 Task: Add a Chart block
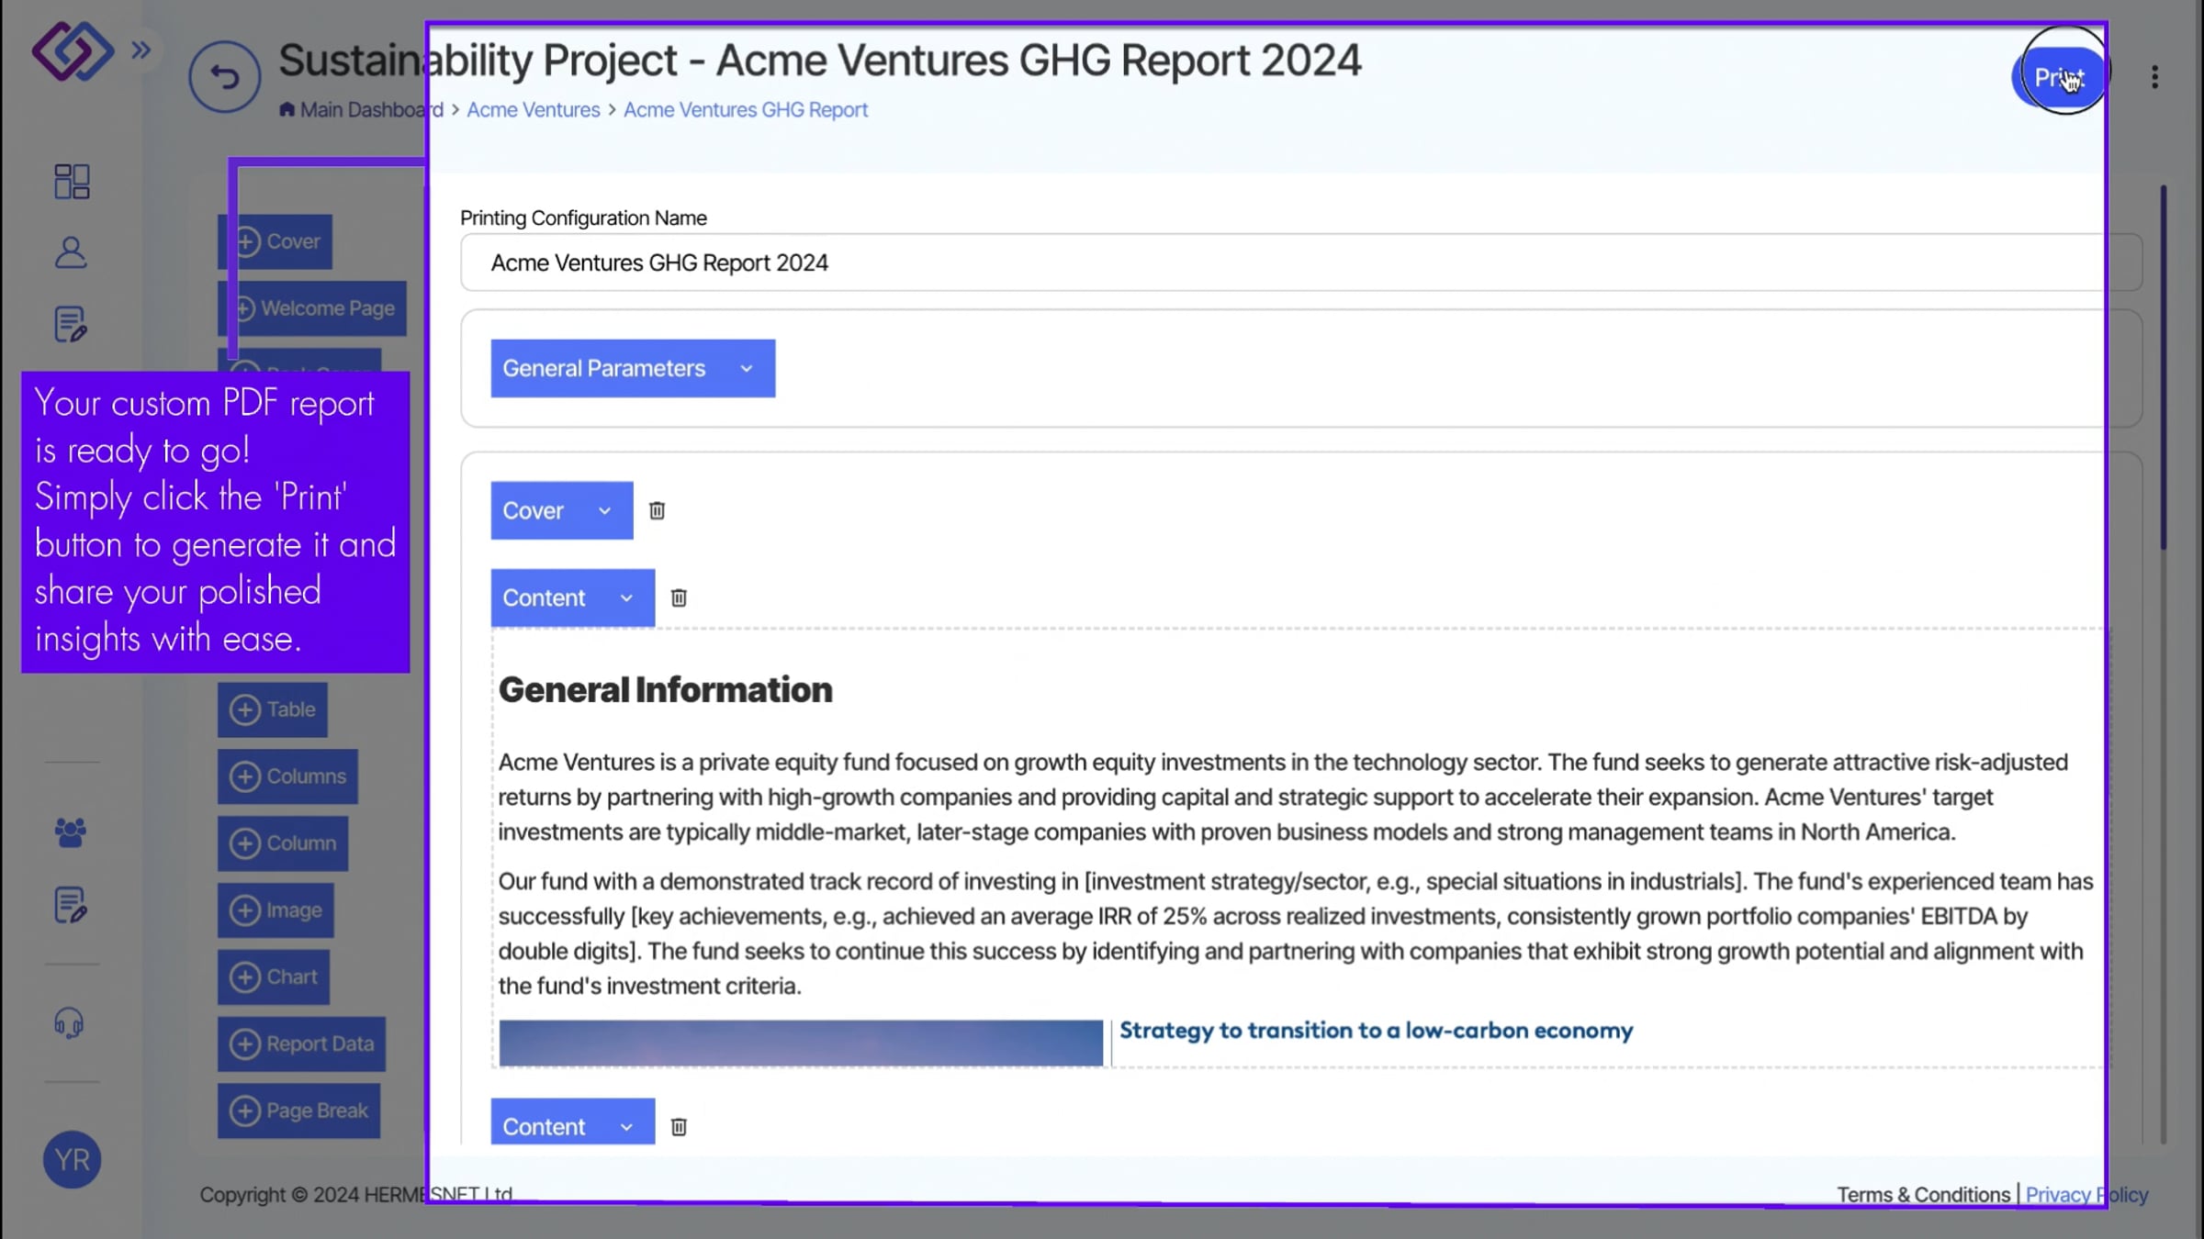tap(274, 977)
